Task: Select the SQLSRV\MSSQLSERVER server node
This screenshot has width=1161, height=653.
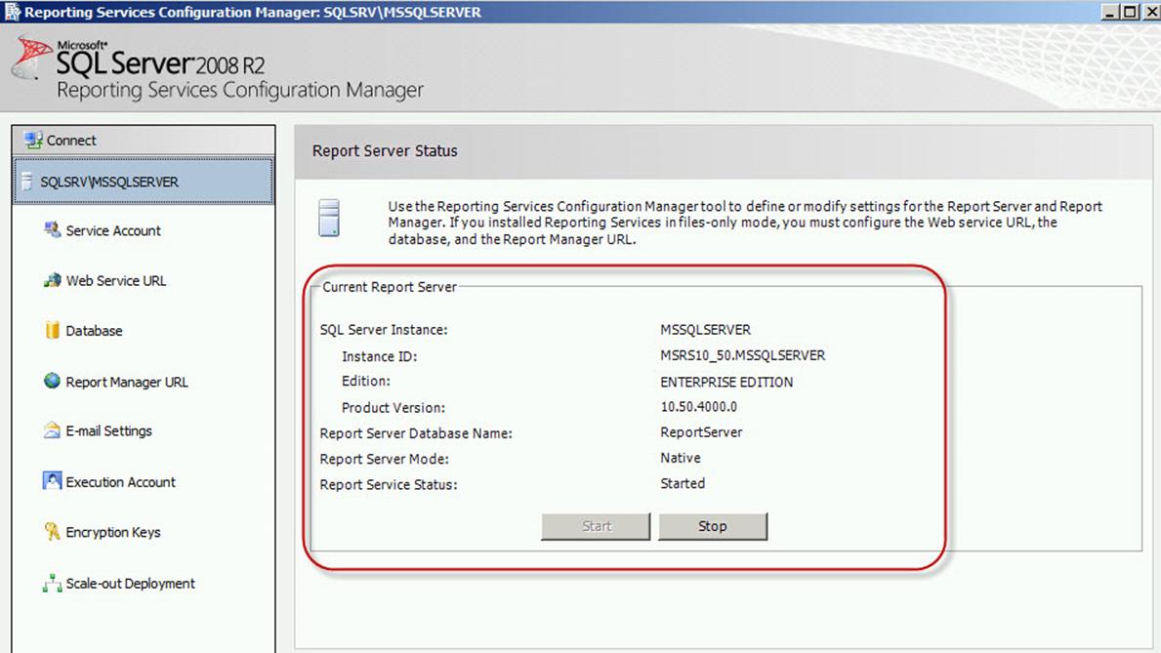Action: tap(143, 182)
